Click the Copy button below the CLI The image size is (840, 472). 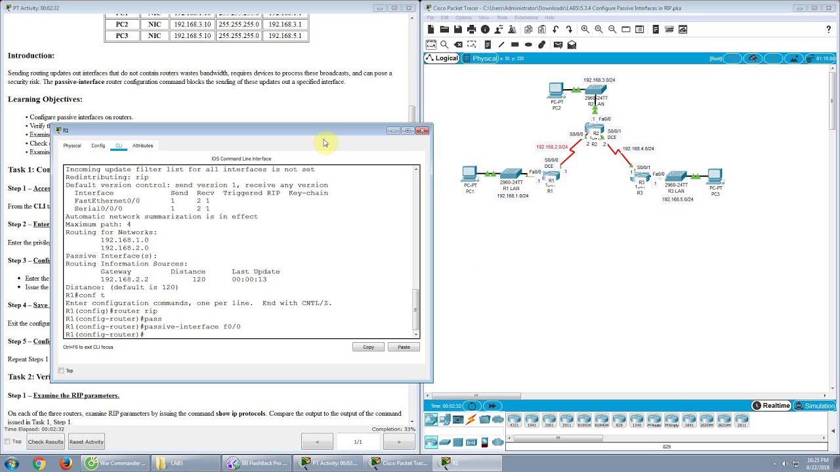pos(368,347)
